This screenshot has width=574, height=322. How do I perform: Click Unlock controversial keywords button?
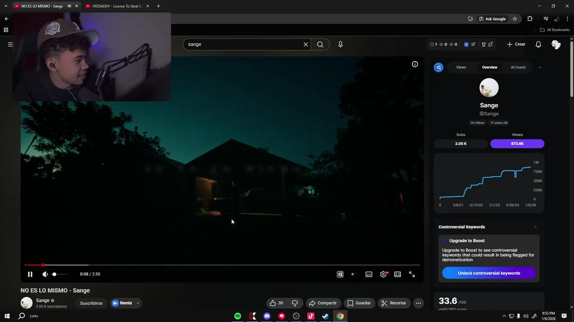(x=489, y=273)
